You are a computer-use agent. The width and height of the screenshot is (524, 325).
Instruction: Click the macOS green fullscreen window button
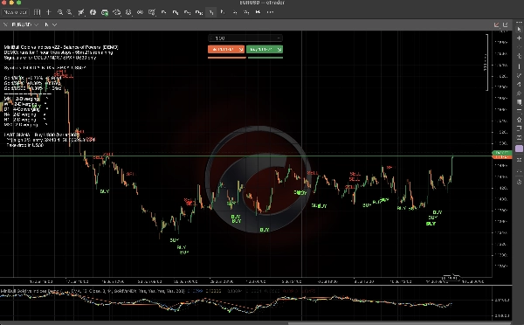pyautogui.click(x=18, y=3)
